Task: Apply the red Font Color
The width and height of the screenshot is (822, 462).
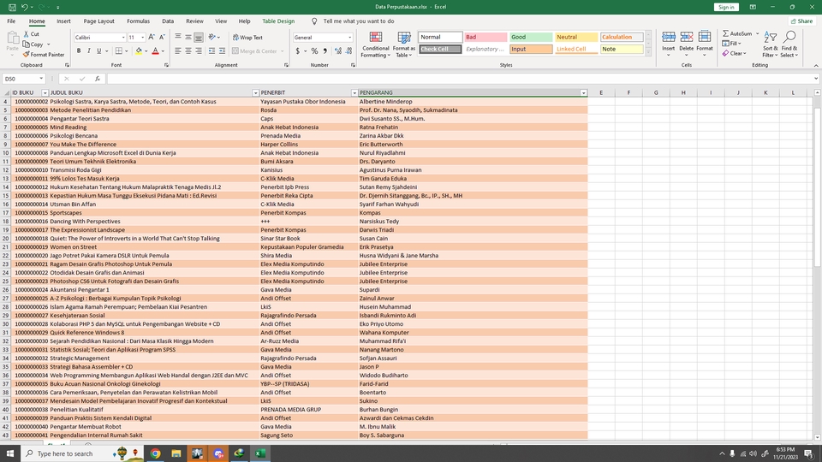Action: click(155, 51)
